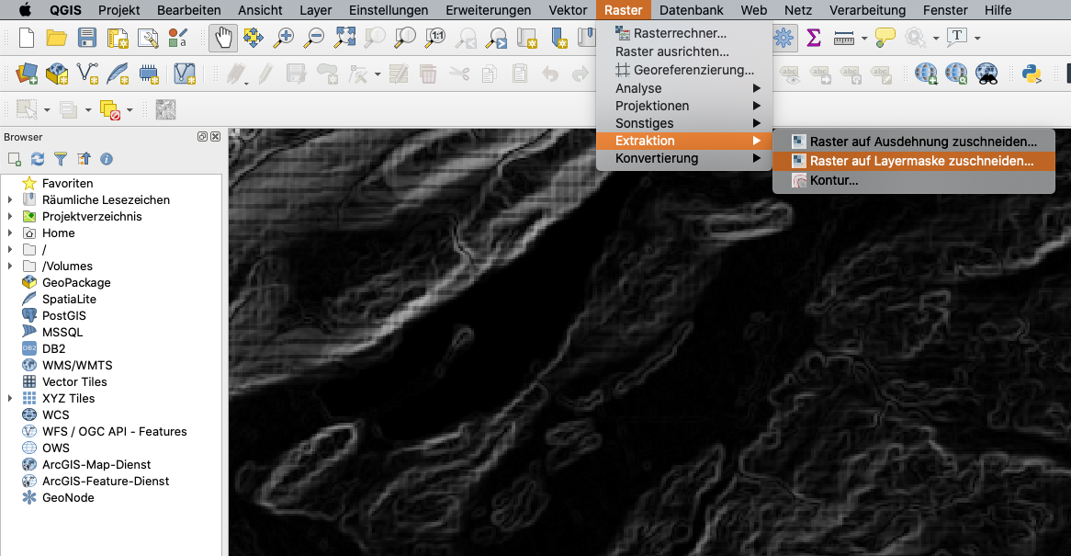Expand the XYZ Tiles tree node
Image resolution: width=1071 pixels, height=556 pixels.
10,399
